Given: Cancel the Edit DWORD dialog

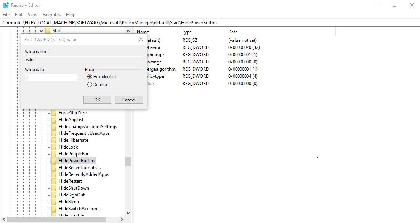Looking at the screenshot, I should (x=128, y=100).
